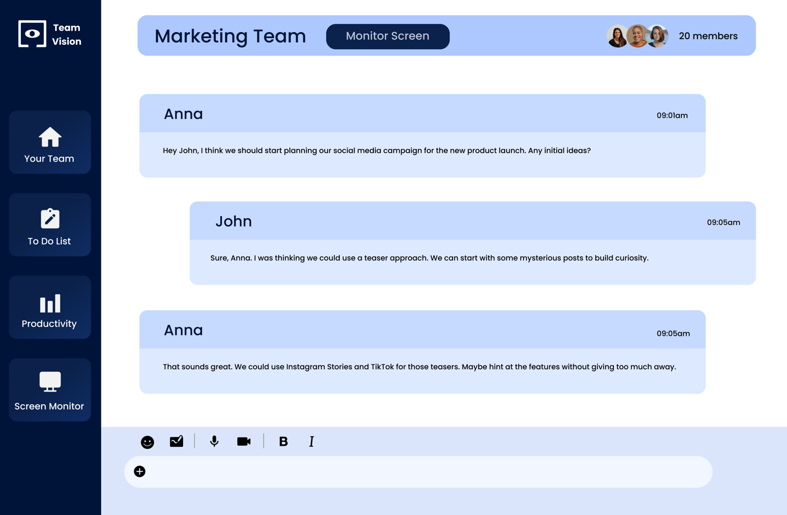
Task: Click the clipboard pencil icon
Action: point(50,218)
